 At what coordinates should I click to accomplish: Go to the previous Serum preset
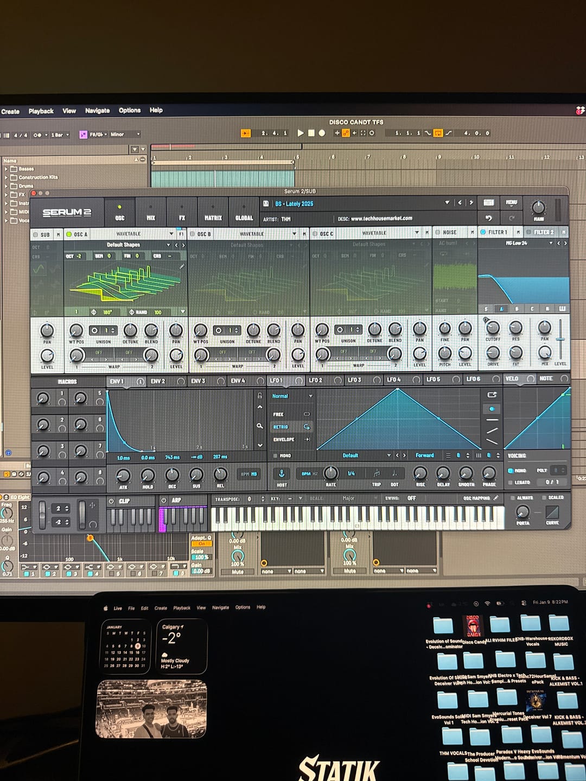coord(460,202)
